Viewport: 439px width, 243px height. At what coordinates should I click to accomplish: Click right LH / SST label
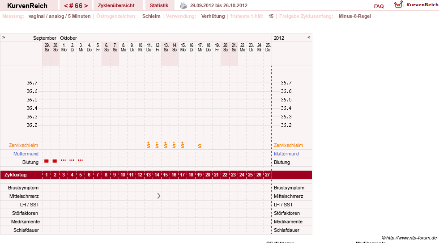283,205
